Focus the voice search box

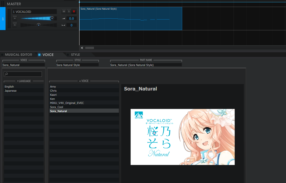[23, 74]
